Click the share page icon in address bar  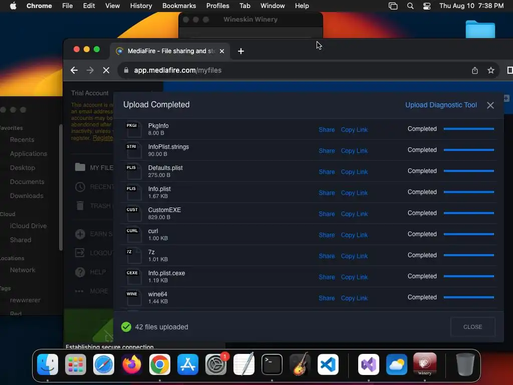475,70
